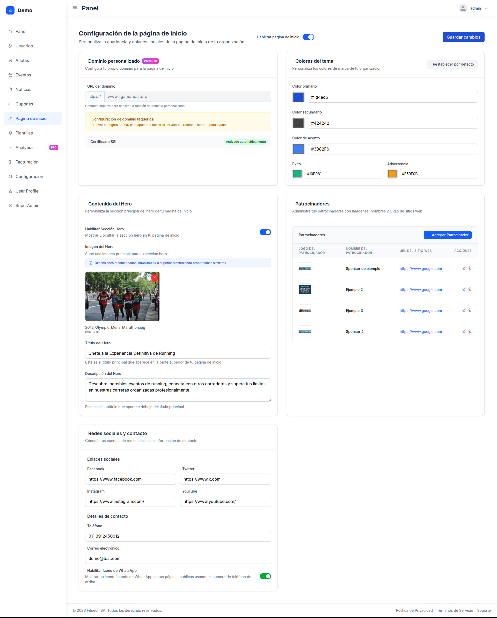Open Analytics PRO in the sidebar

[x=25, y=147]
